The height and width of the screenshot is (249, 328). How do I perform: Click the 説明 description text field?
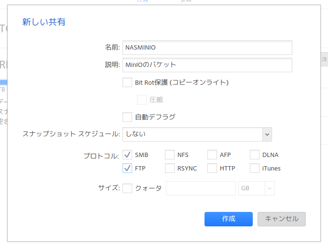point(207,65)
